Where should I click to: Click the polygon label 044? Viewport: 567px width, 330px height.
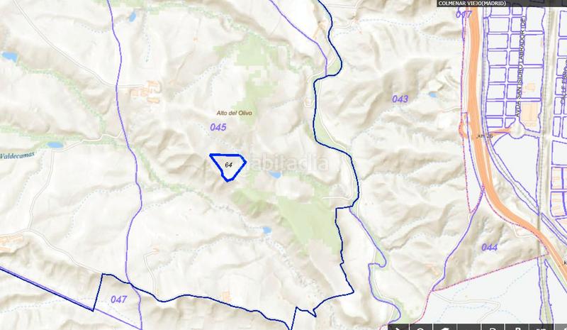point(489,248)
